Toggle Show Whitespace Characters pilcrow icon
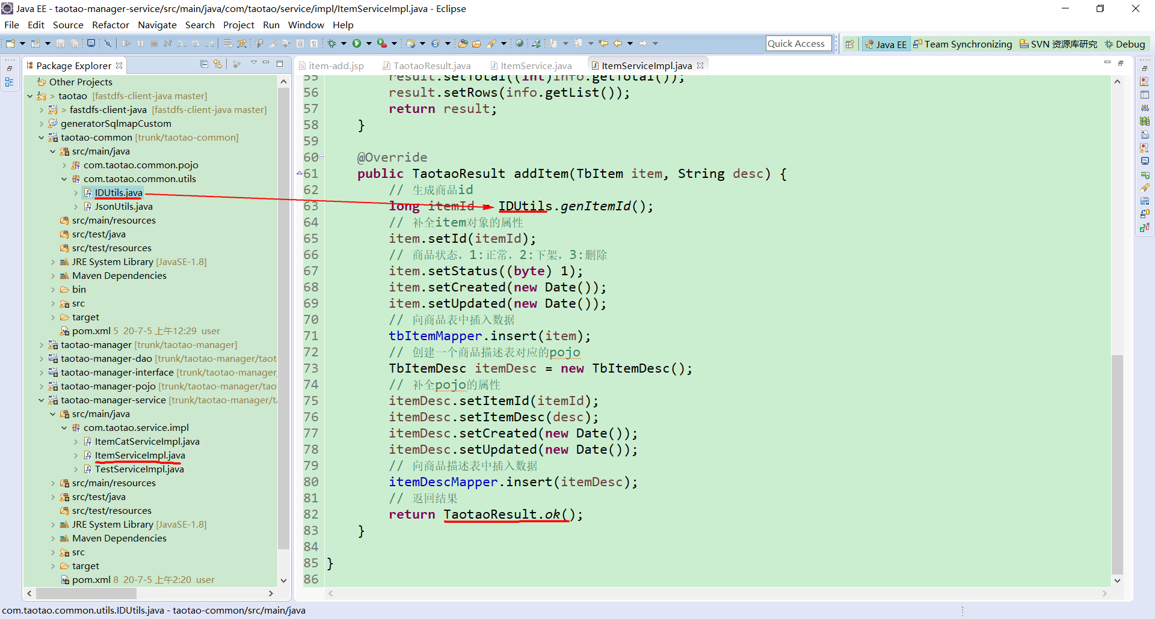The height and width of the screenshot is (619, 1155). [314, 43]
